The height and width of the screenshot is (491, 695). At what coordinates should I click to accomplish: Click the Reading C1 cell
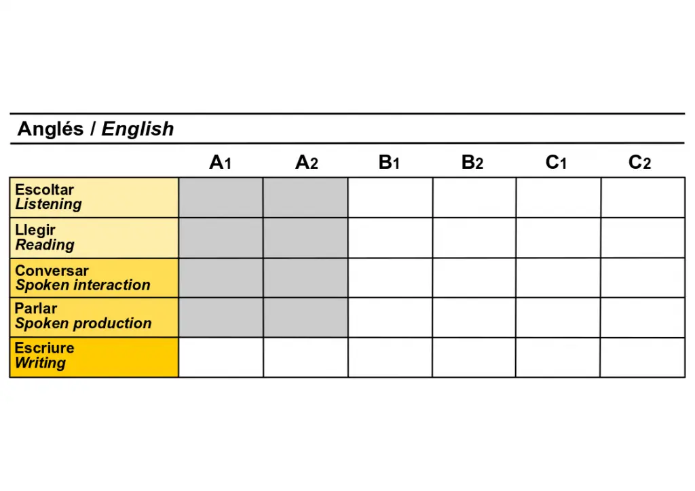558,237
